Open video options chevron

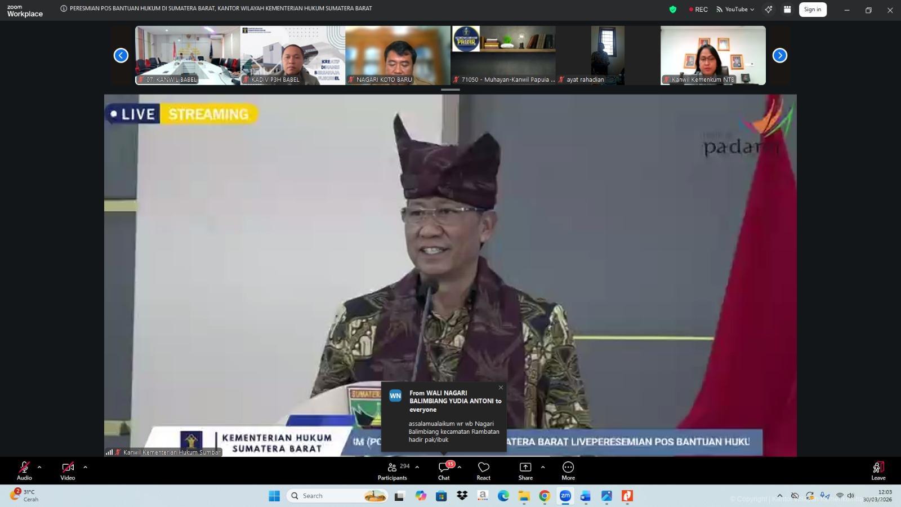click(x=85, y=466)
